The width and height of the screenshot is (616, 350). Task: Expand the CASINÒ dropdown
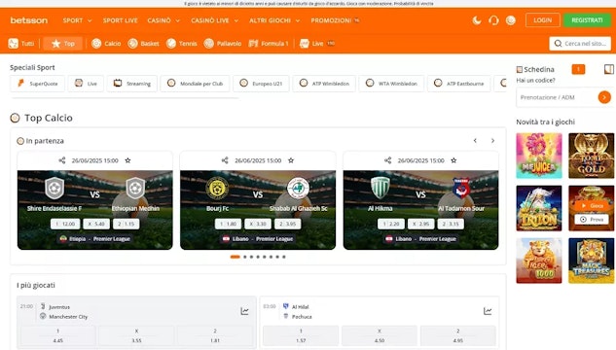[x=163, y=20]
